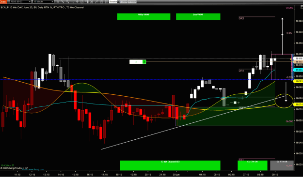Click the DR1 level label

[241, 71]
